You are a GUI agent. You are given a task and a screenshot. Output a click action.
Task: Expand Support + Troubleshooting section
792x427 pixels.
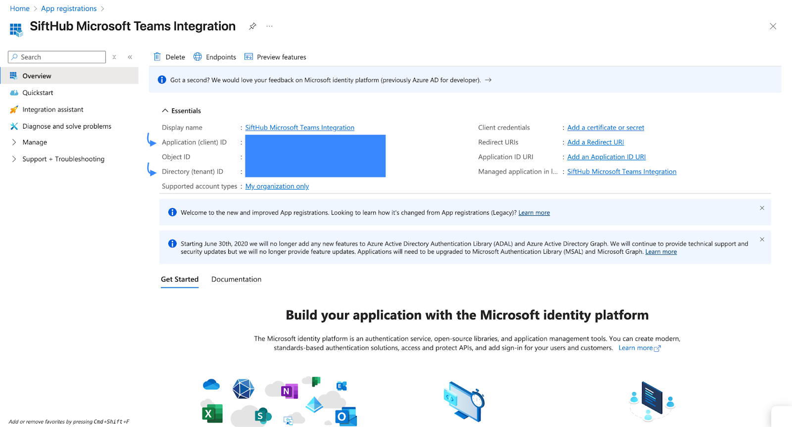pos(14,159)
